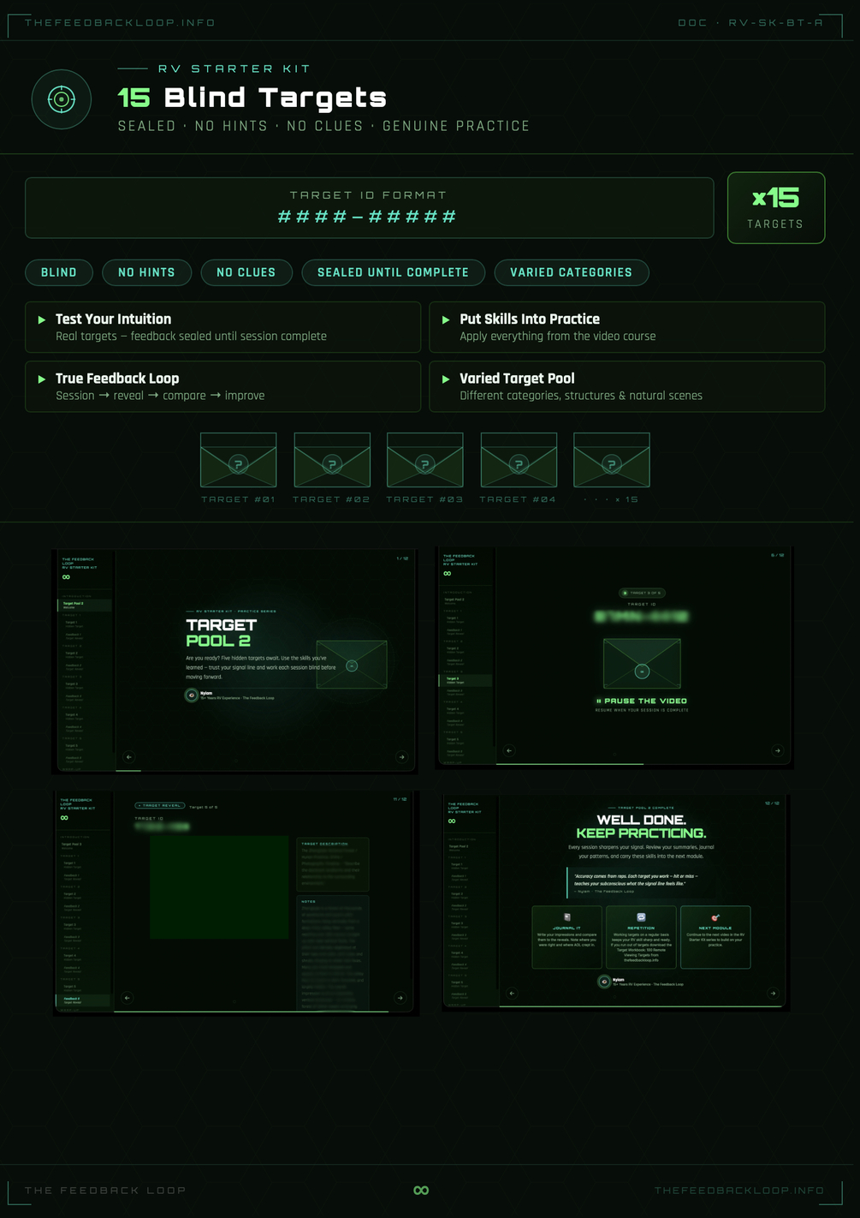This screenshot has height=1218, width=860.
Task: Click the Journal It card
Action: click(x=566, y=937)
